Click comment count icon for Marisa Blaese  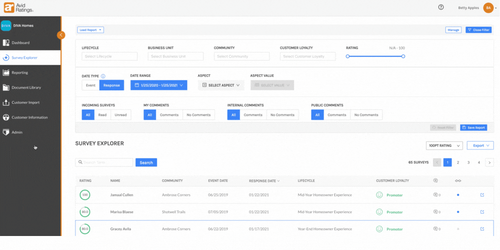click(436, 211)
